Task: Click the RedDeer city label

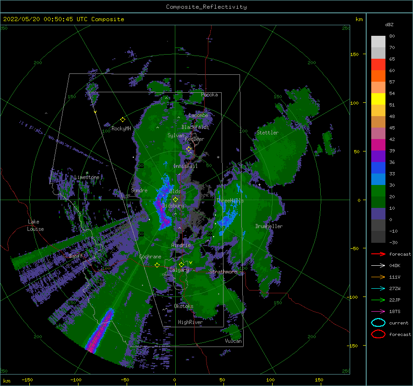Action: pyautogui.click(x=195, y=139)
